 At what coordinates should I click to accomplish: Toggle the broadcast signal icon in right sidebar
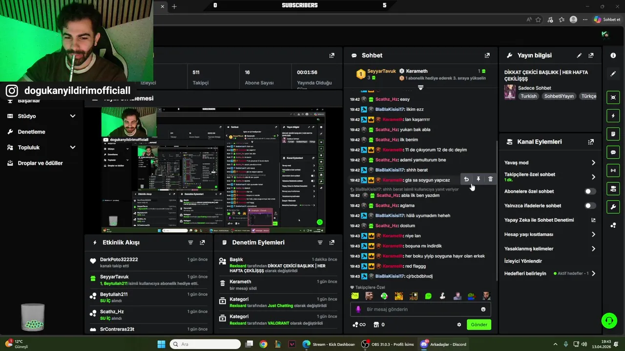point(613,170)
